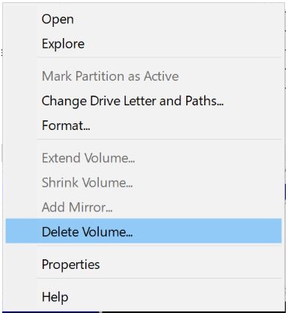Choose the Format… option
The height and width of the screenshot is (313, 288).
click(x=144, y=125)
